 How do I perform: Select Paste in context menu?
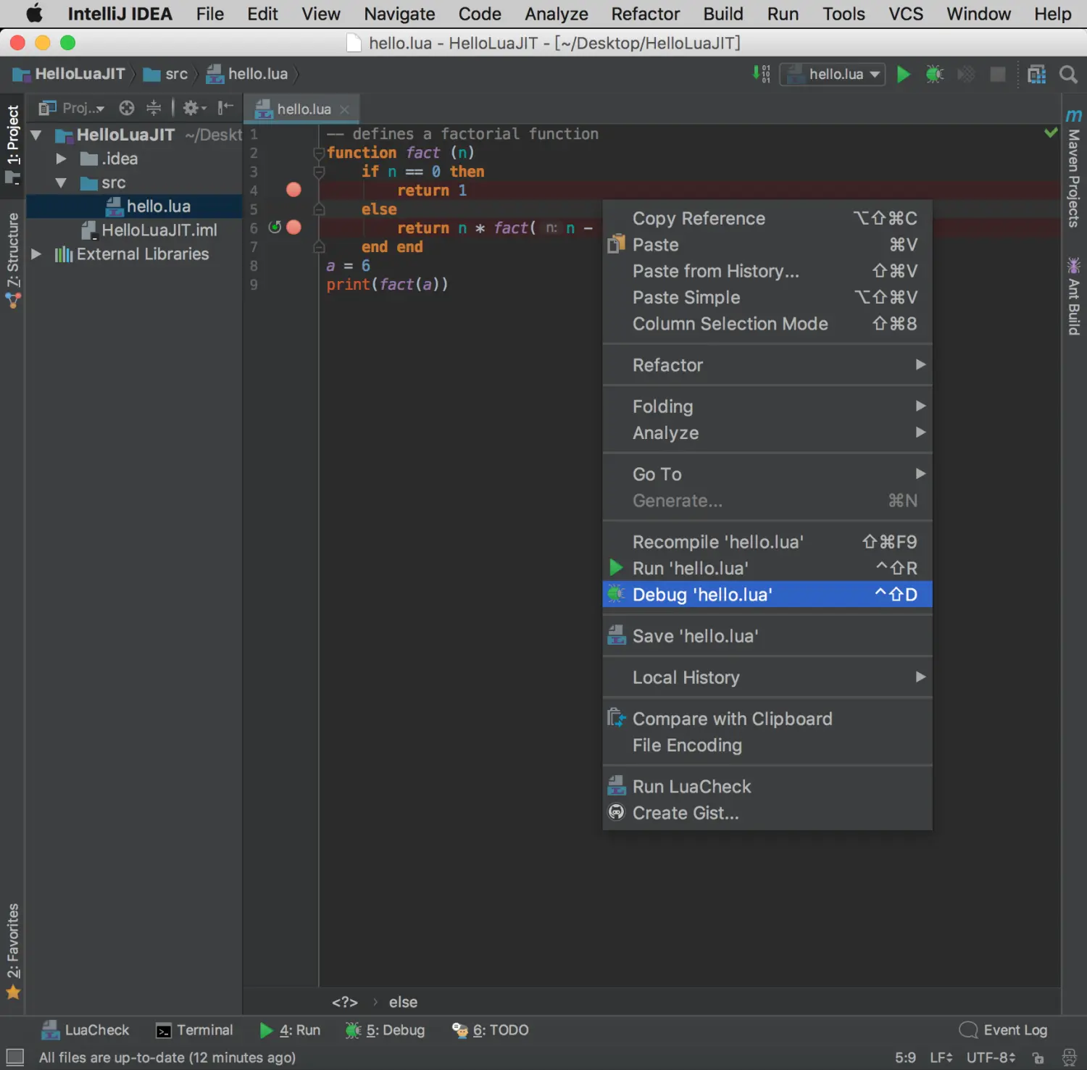[x=767, y=245]
